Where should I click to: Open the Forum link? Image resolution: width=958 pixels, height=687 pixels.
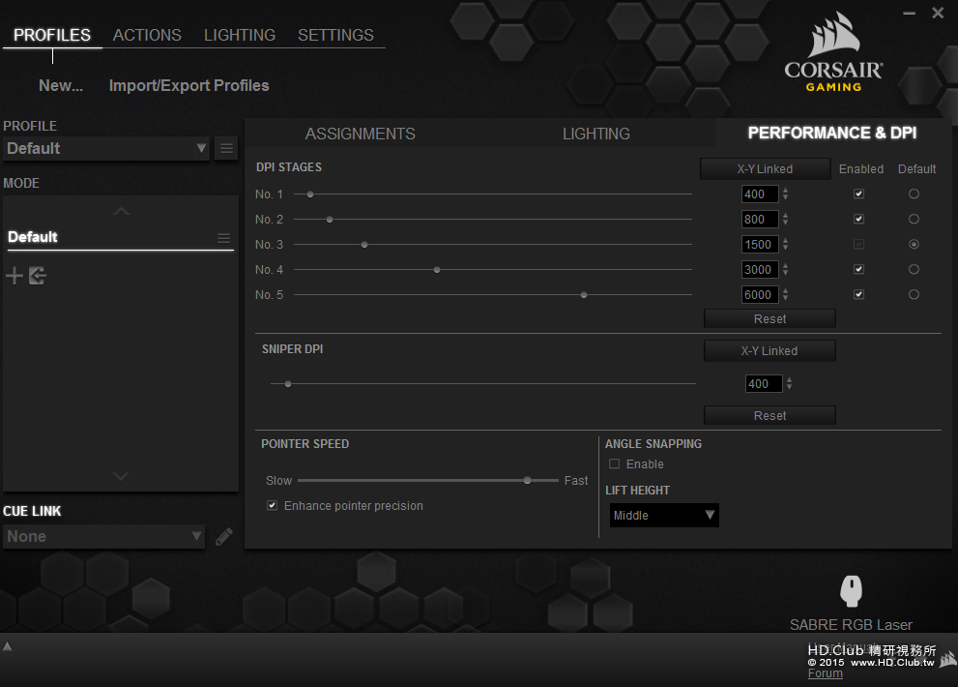(825, 672)
